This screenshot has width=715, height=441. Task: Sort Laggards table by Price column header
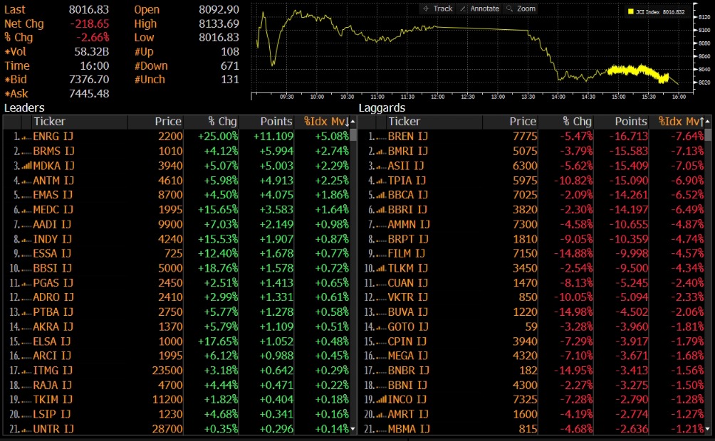point(523,122)
